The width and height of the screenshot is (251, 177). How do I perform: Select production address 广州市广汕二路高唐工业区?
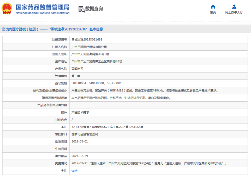click(x=97, y=61)
